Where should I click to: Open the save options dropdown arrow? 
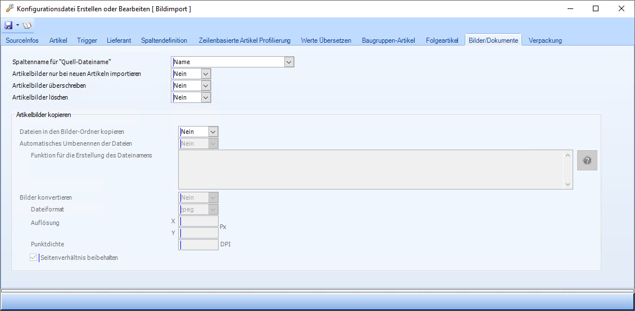tap(17, 25)
